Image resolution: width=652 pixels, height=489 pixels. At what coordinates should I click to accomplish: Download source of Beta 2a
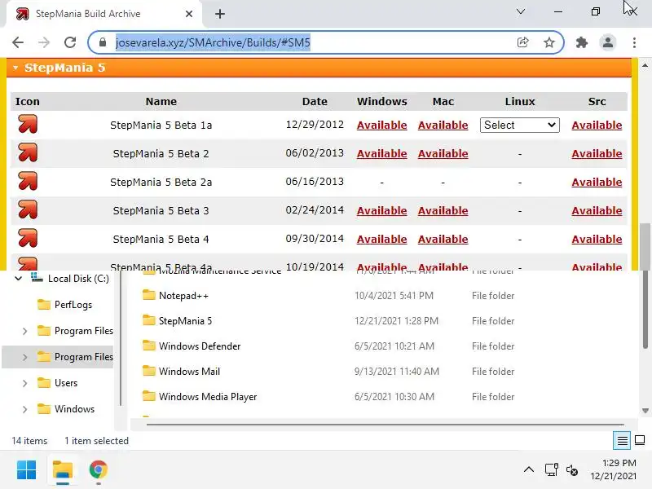tap(597, 182)
